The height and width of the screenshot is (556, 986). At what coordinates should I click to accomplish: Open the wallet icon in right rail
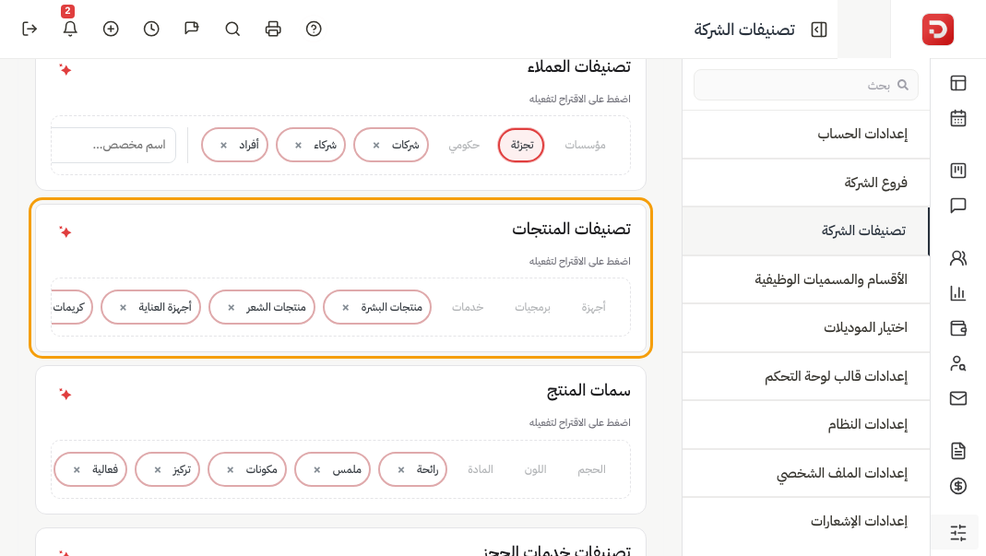tap(957, 327)
